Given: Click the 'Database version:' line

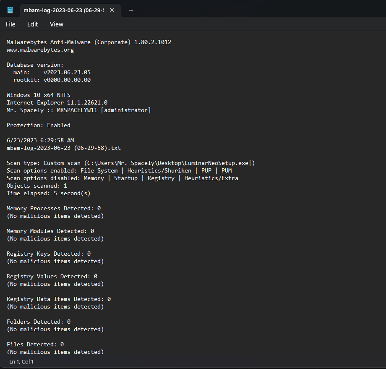Looking at the screenshot, I should coord(35,65).
